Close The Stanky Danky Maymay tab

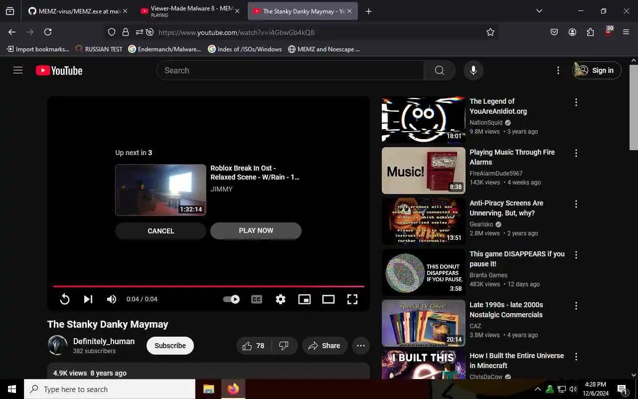[x=349, y=11]
